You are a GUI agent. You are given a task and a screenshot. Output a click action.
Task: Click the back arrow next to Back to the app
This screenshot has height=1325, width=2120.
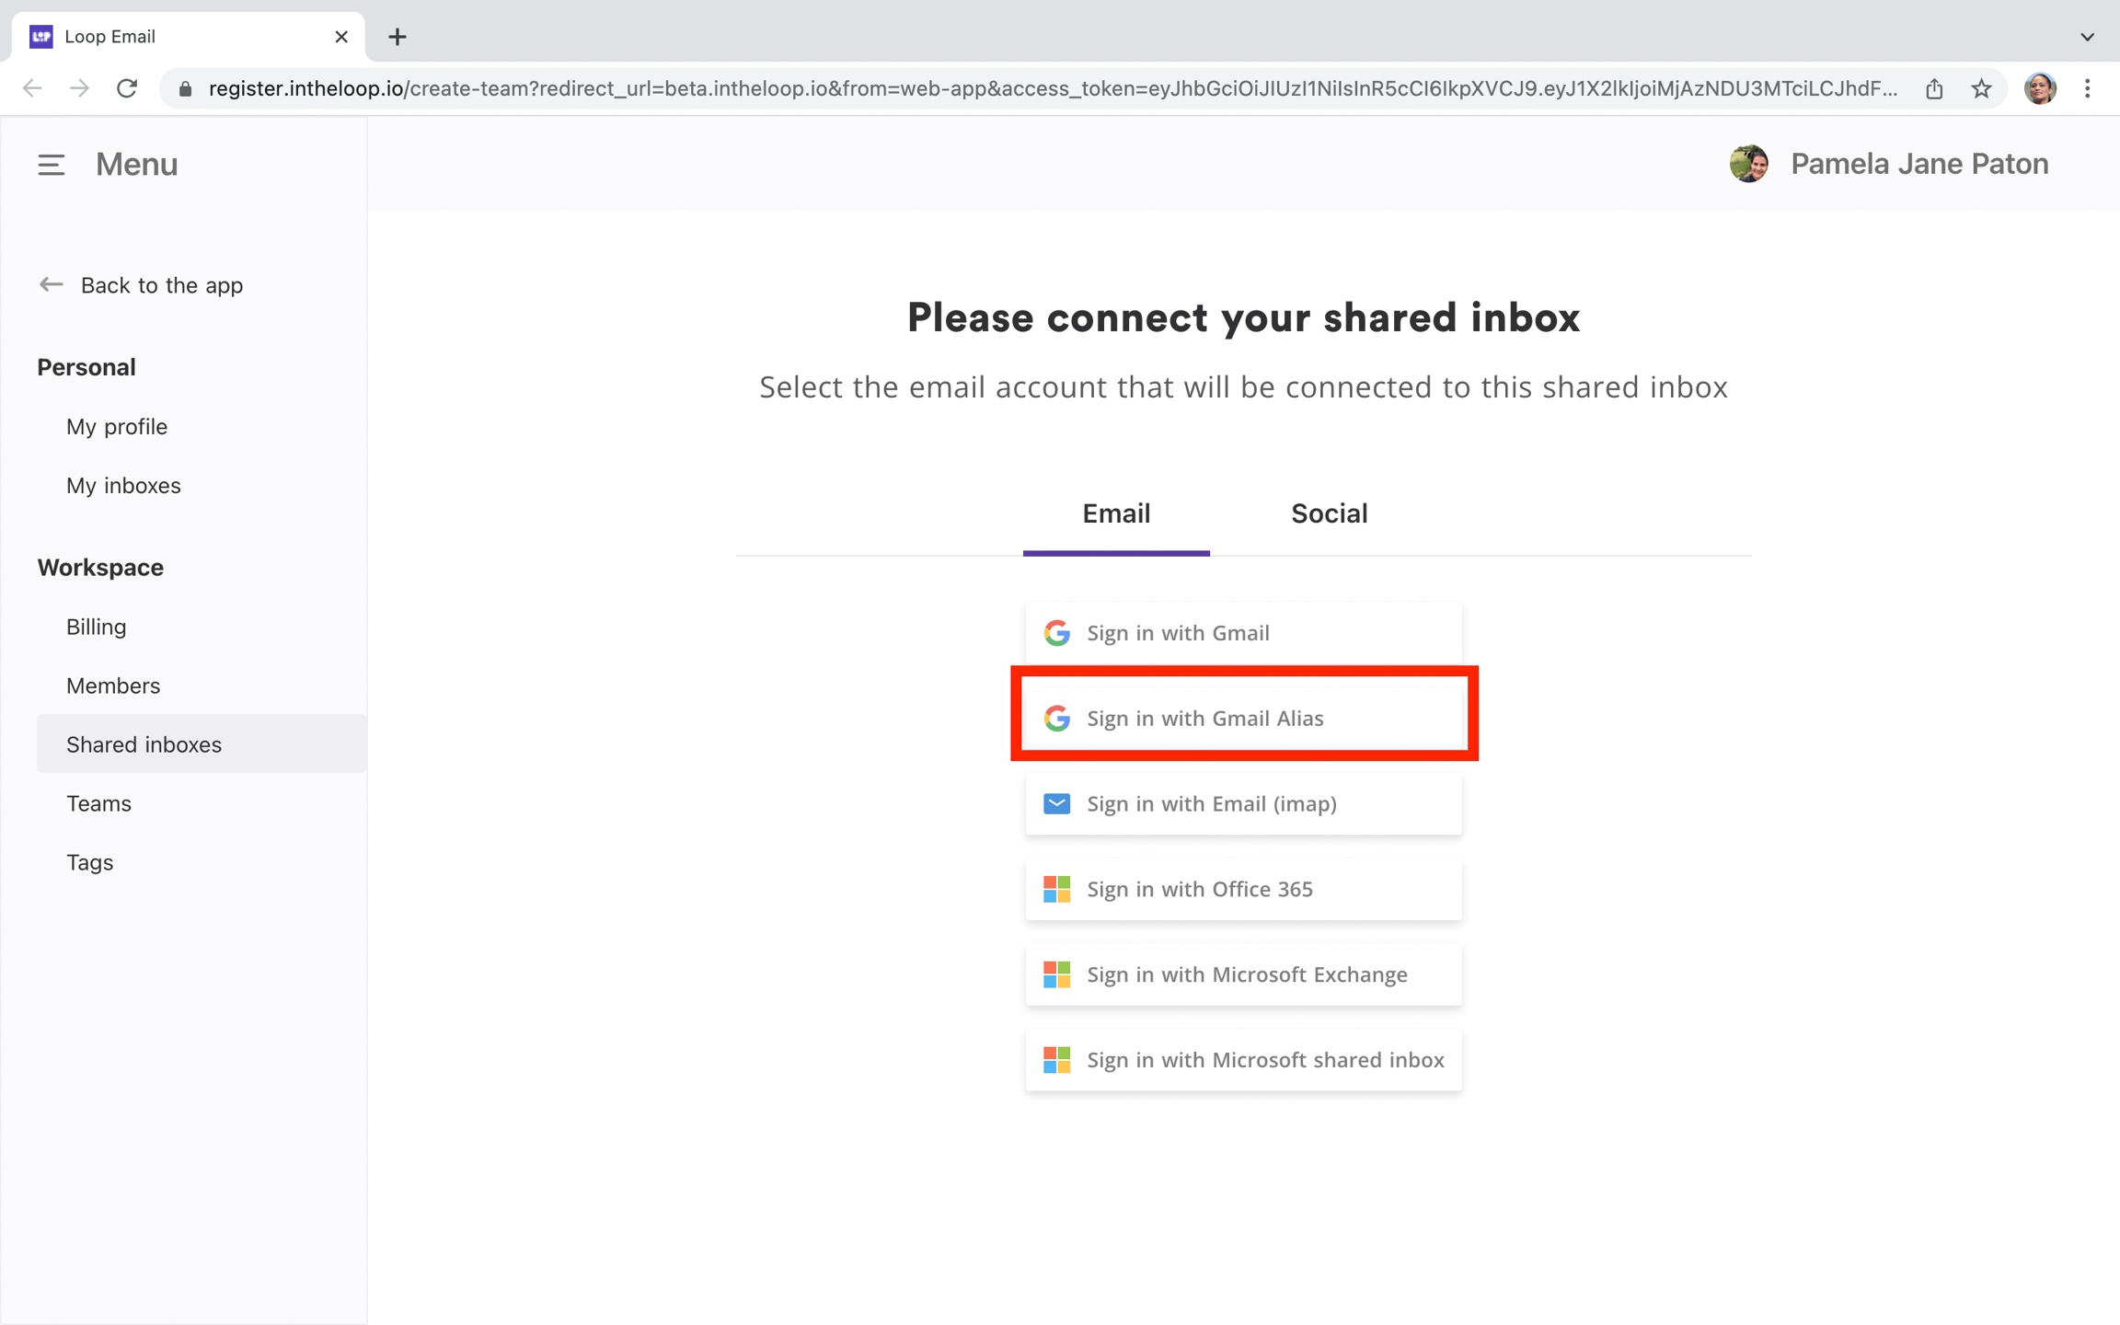(51, 284)
